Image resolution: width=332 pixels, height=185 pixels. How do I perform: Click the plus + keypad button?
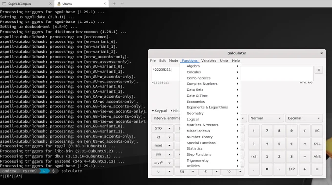(x=305, y=169)
